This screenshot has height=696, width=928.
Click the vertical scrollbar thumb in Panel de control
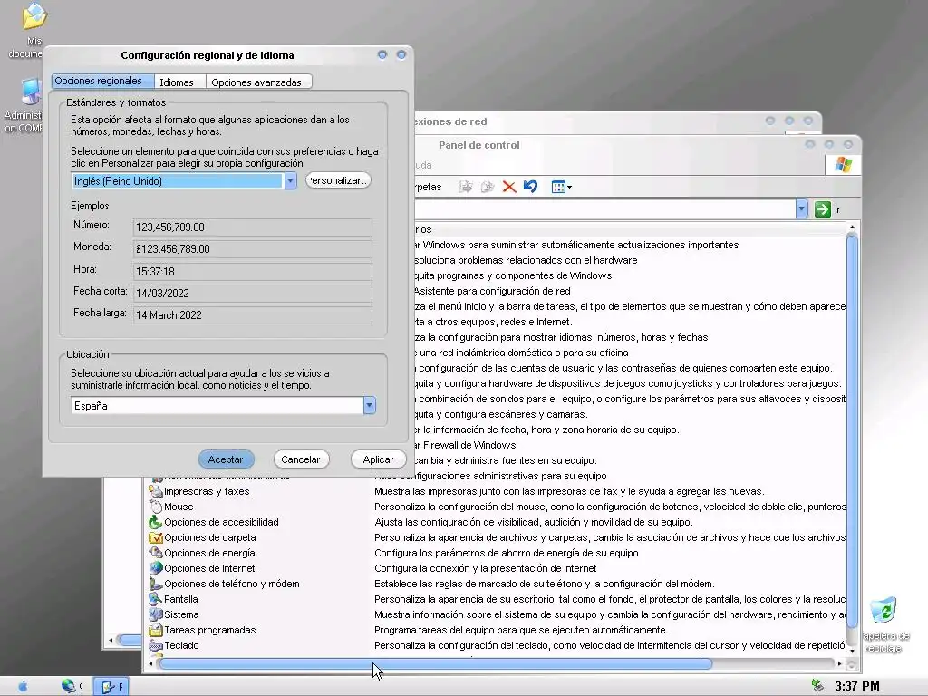[852, 430]
